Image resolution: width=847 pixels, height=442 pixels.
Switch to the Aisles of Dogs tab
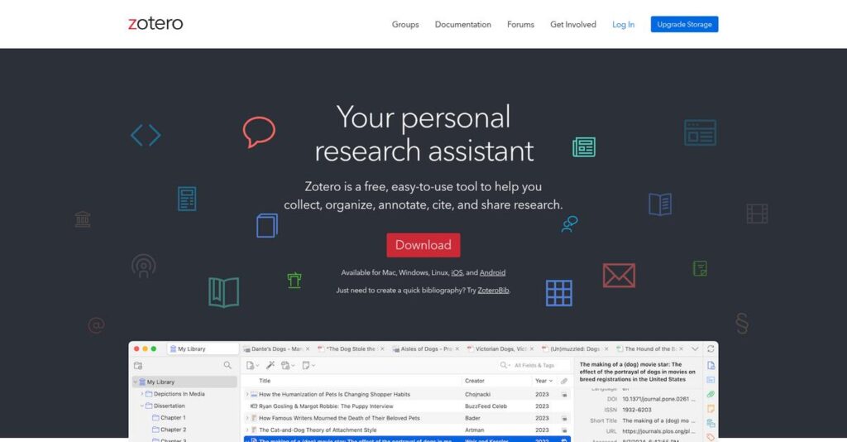point(425,349)
